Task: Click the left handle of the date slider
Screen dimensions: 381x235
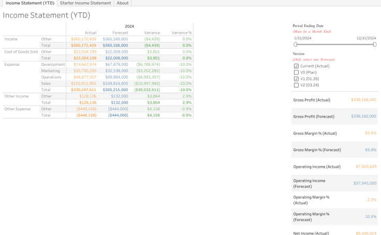Action: tap(295, 45)
